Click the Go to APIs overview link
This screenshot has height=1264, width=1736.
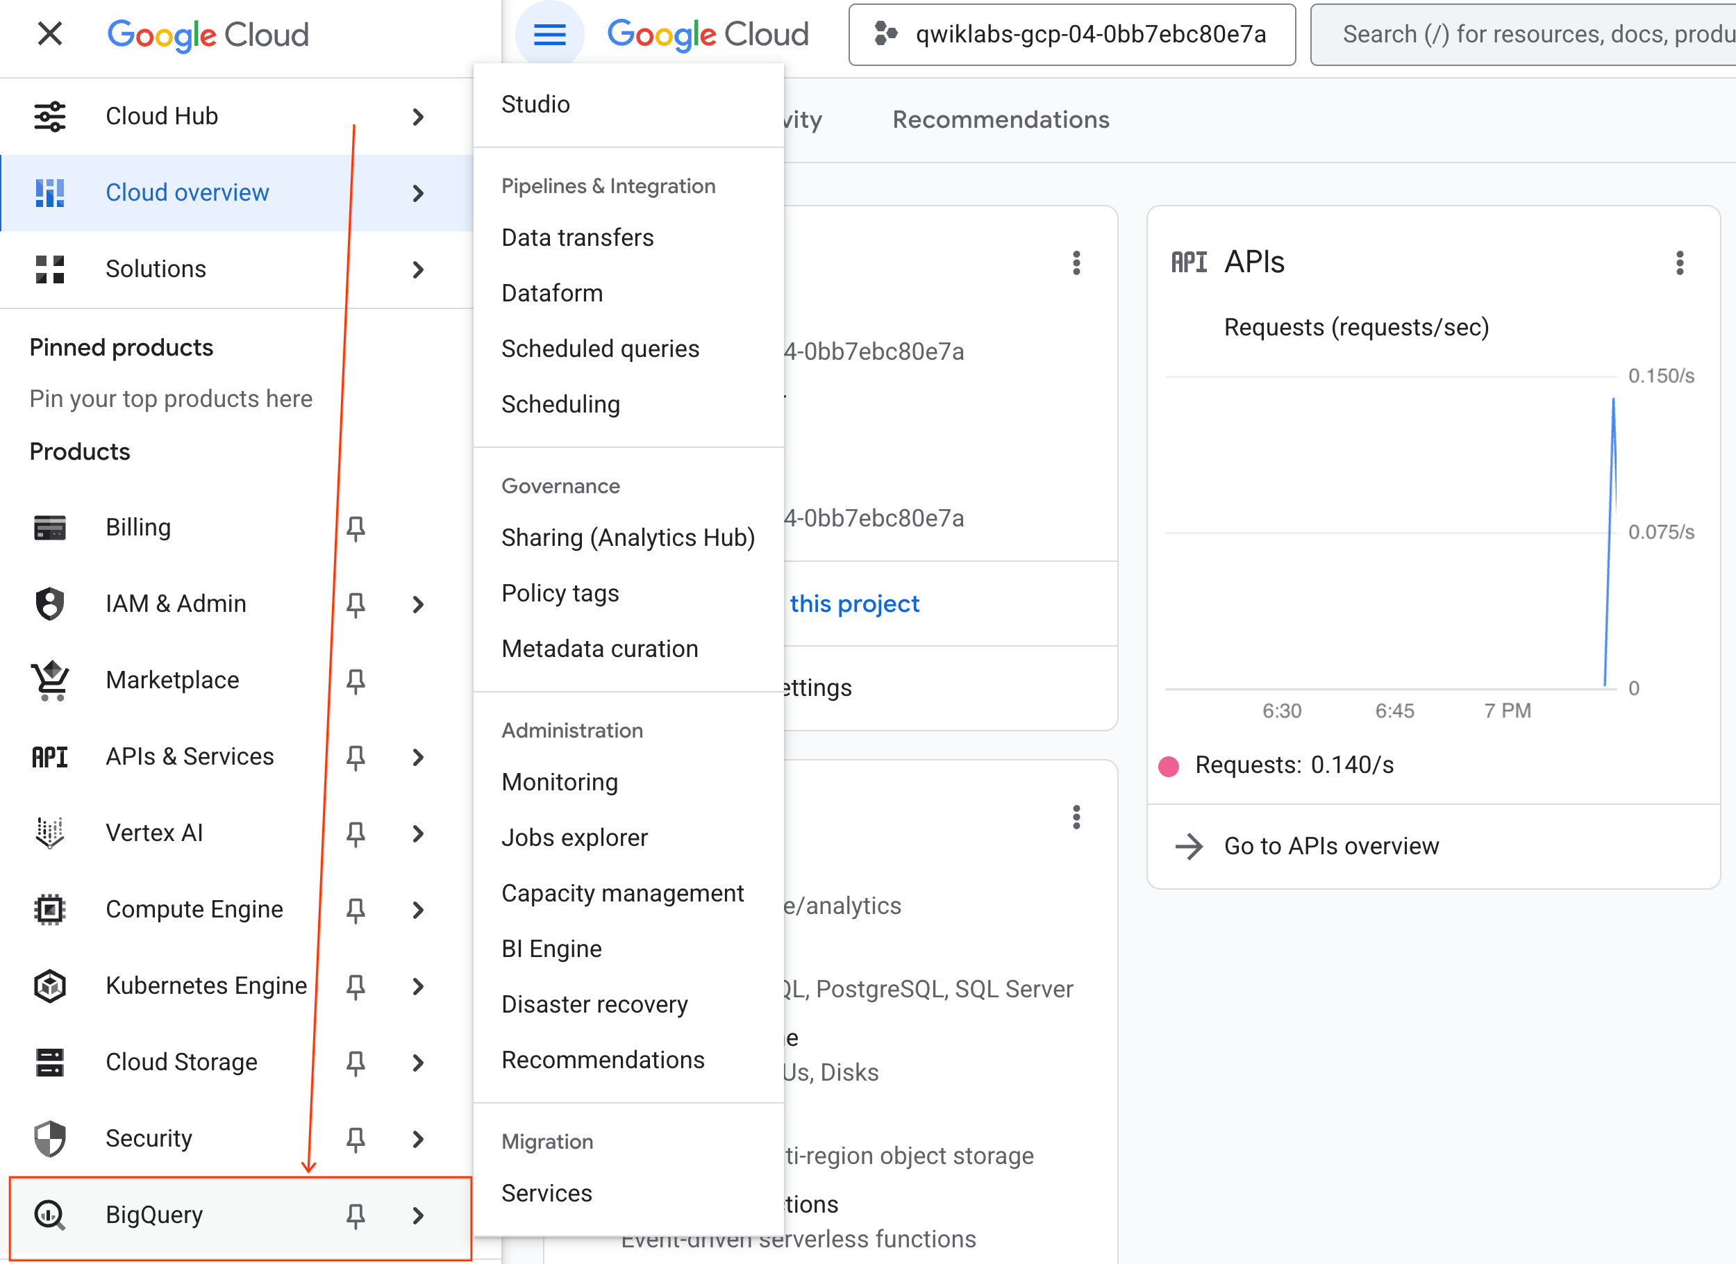[1332, 846]
